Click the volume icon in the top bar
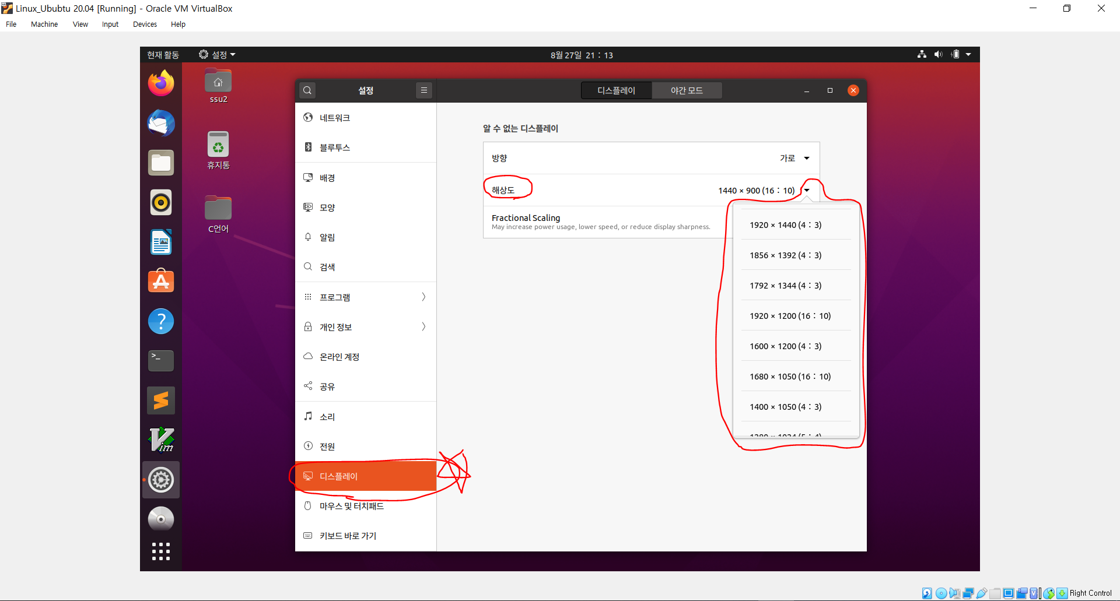Image resolution: width=1120 pixels, height=601 pixels. (938, 55)
